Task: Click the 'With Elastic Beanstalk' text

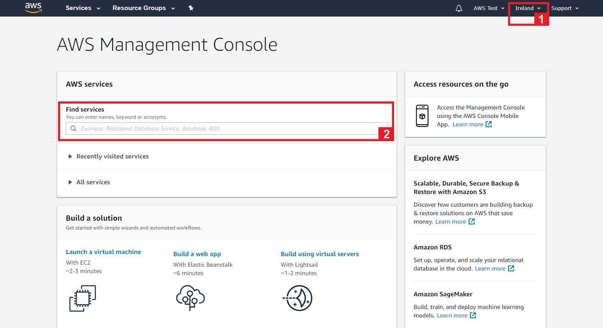Action: tap(203, 265)
